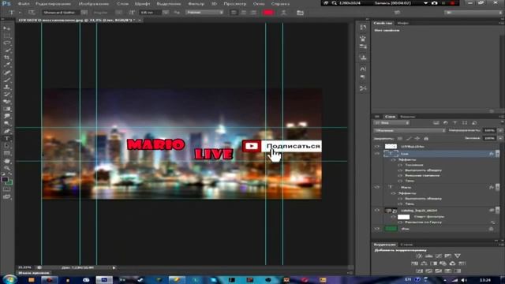Open the Изображение menu

point(94,4)
